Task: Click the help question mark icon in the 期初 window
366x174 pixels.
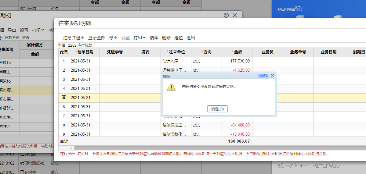Action: (x=226, y=15)
